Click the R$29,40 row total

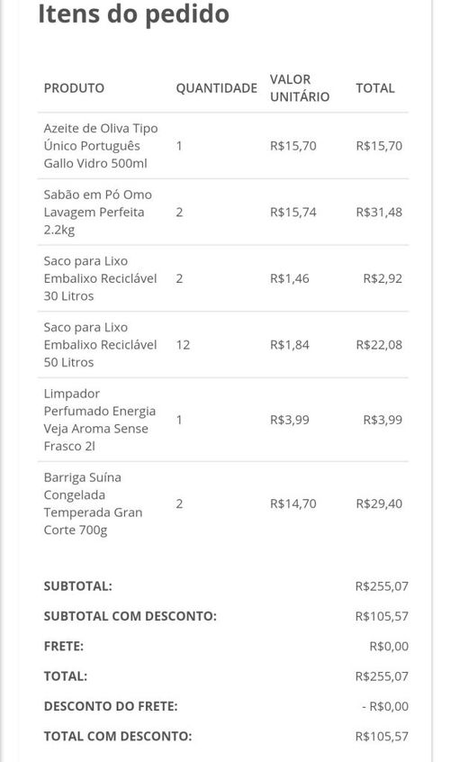coord(379,503)
